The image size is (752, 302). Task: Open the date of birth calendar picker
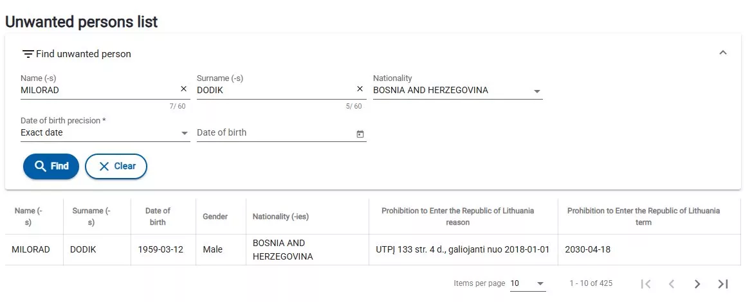coord(360,134)
